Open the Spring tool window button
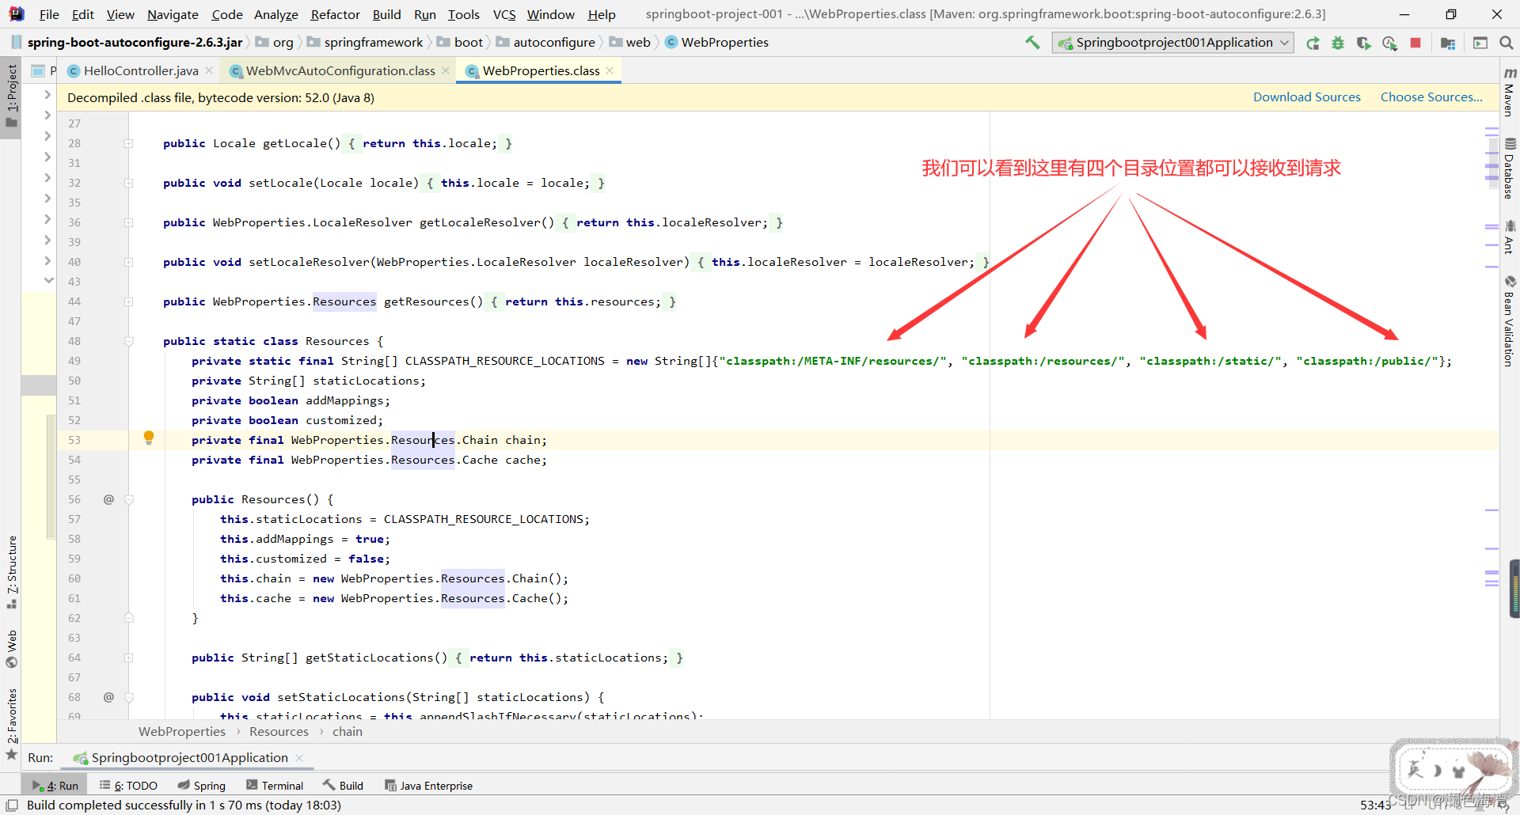Viewport: 1520px width, 815px height. tap(202, 786)
